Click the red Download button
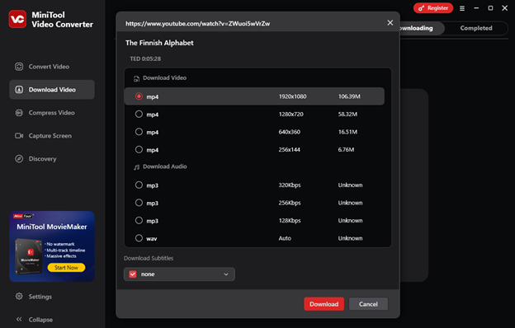Screen dimensions: 515x328 (x=324, y=304)
